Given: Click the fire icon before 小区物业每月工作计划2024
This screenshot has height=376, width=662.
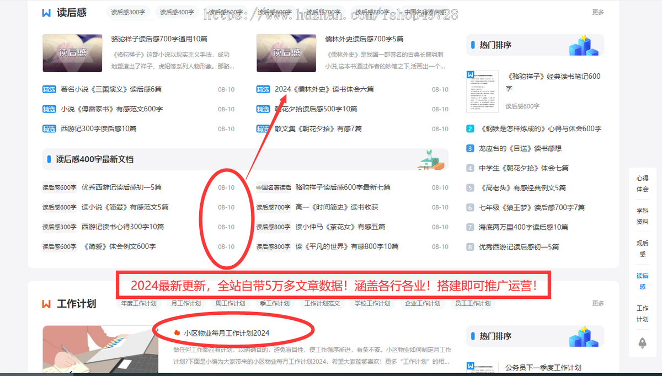Looking at the screenshot, I should point(177,333).
